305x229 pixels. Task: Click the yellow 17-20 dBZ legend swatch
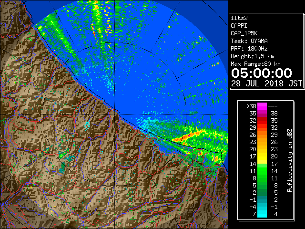click(x=262, y=156)
